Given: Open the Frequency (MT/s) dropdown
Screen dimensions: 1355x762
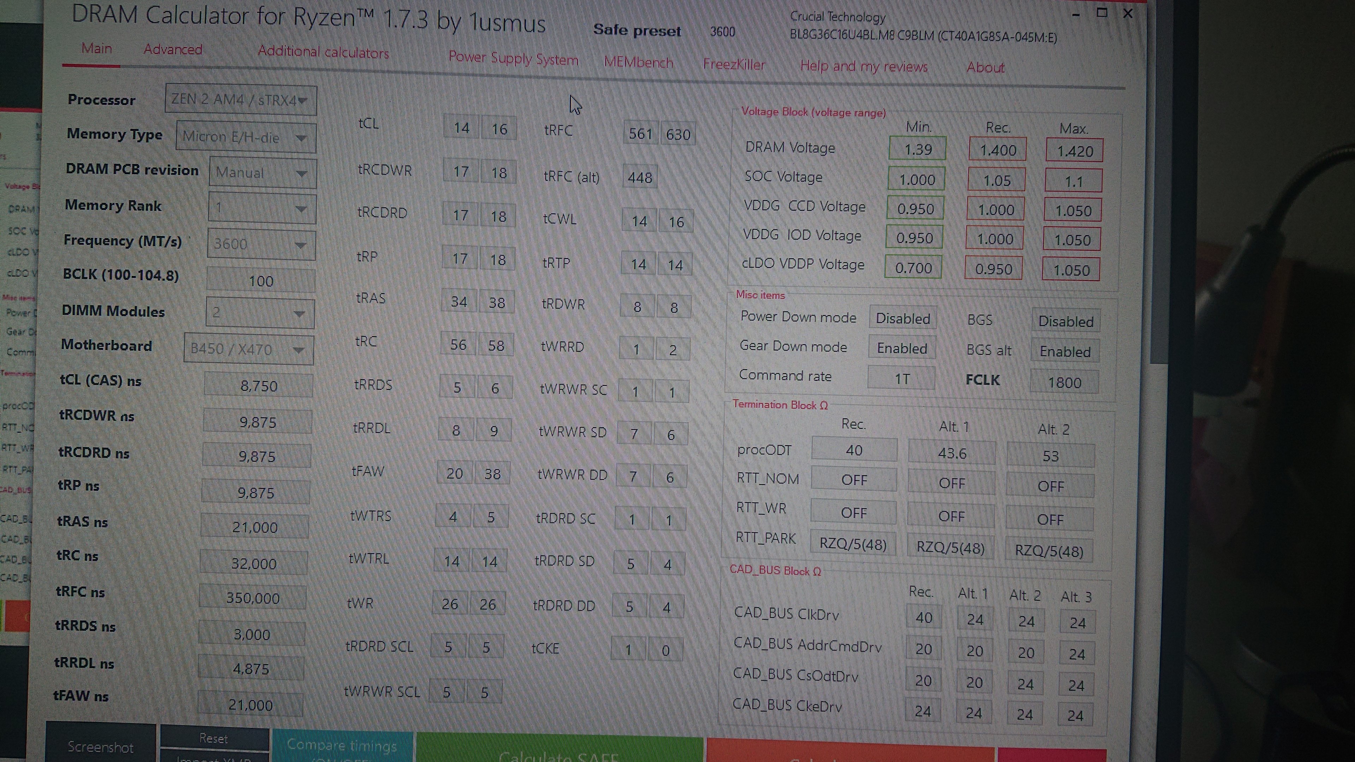Looking at the screenshot, I should pos(300,244).
